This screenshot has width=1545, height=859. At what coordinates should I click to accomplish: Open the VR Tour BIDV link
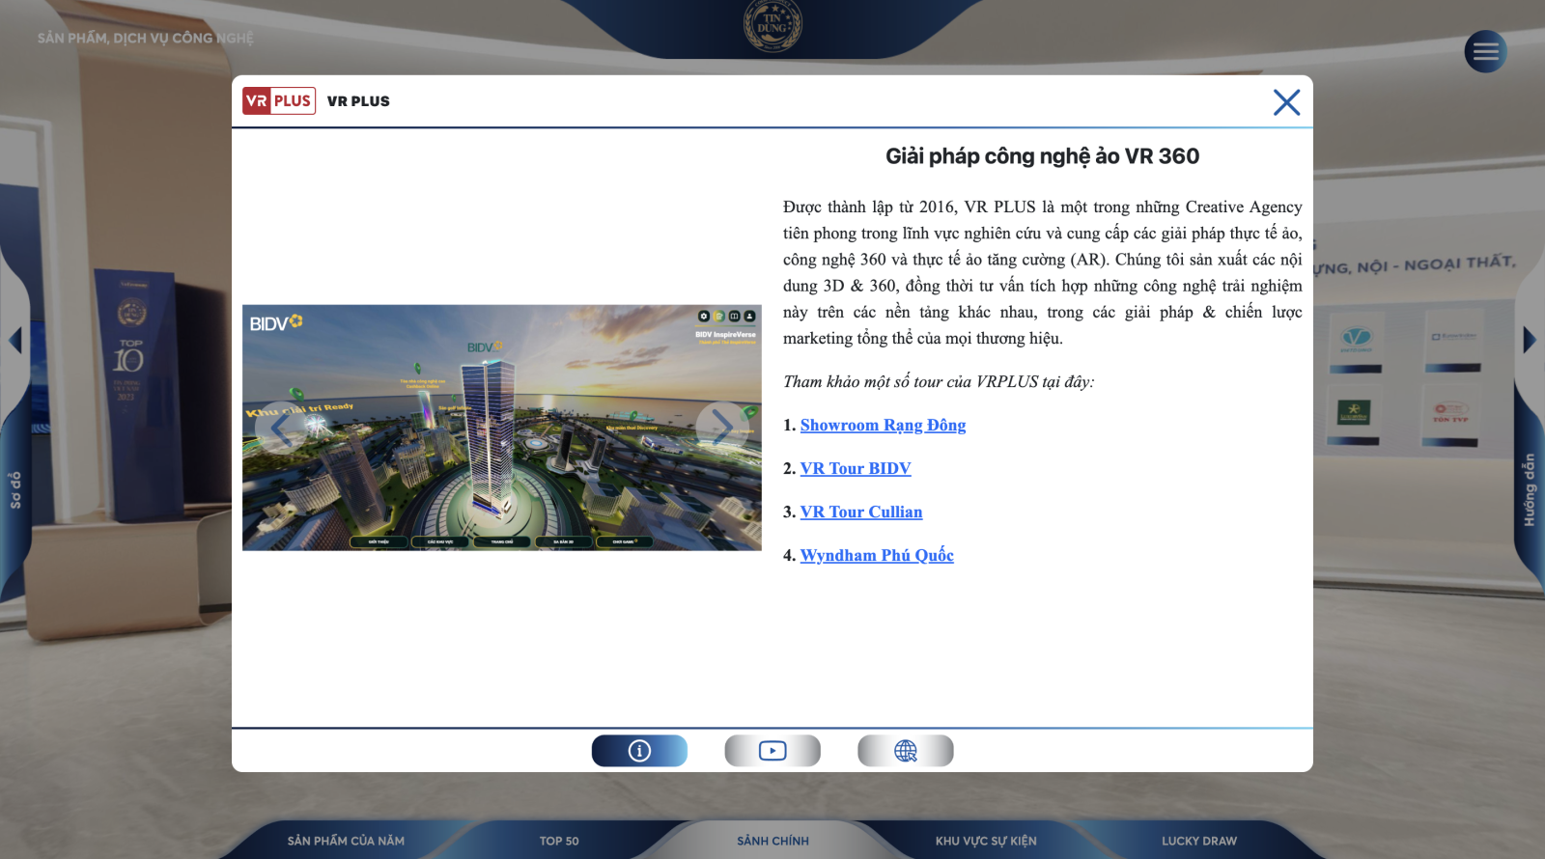pos(855,469)
